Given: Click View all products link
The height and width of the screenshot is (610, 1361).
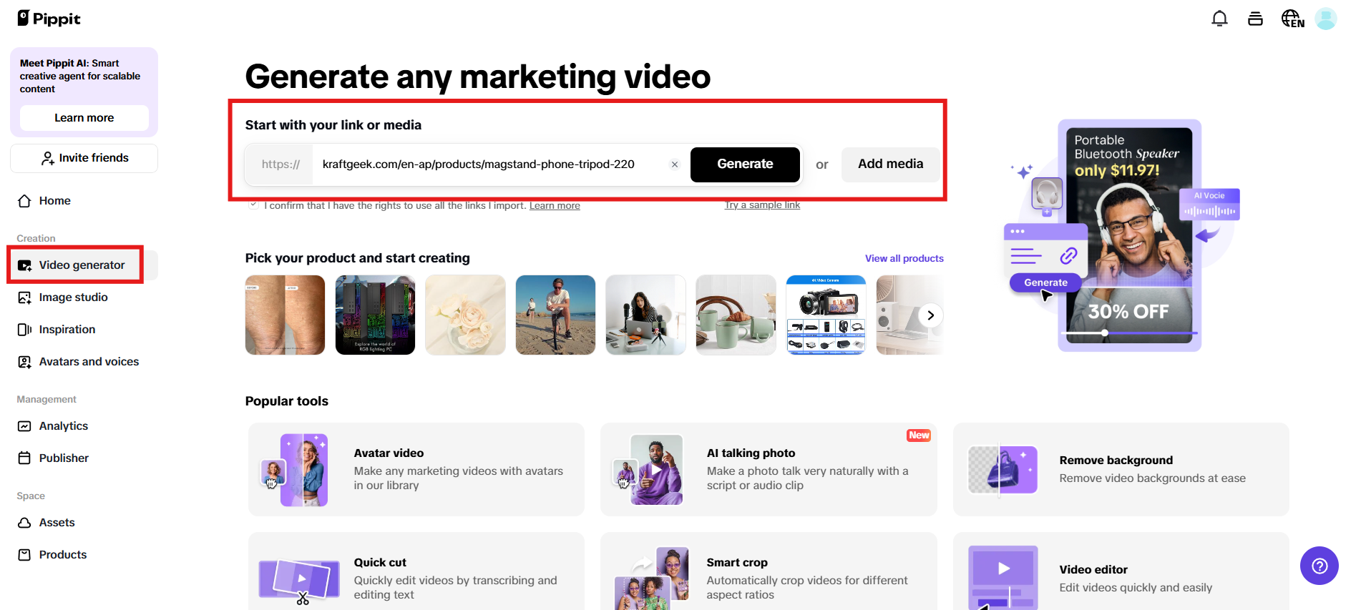Looking at the screenshot, I should click(x=904, y=258).
